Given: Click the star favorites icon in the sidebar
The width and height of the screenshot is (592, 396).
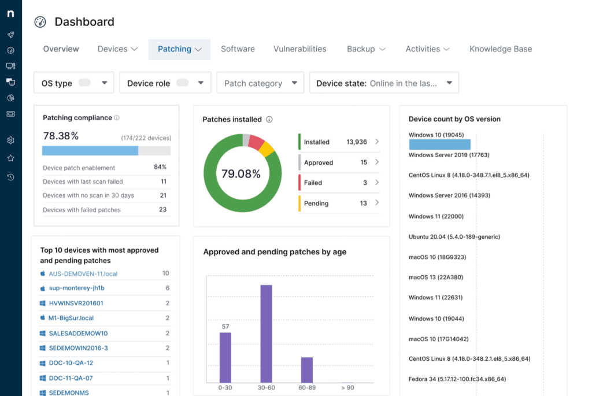Looking at the screenshot, I should pyautogui.click(x=10, y=158).
